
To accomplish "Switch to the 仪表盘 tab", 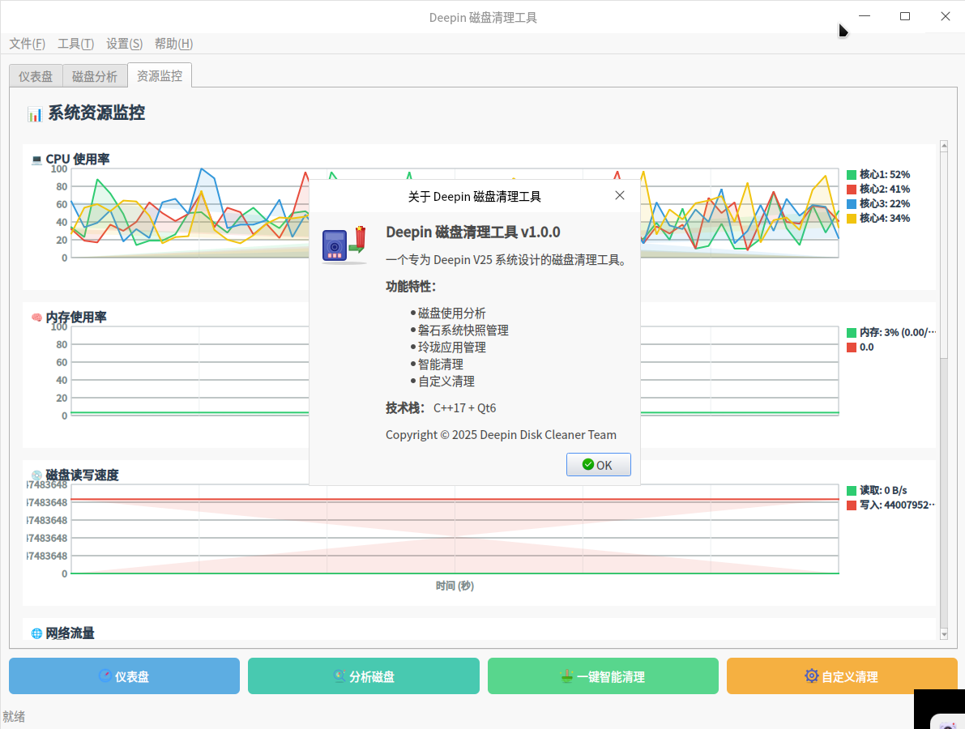I will tap(35, 75).
